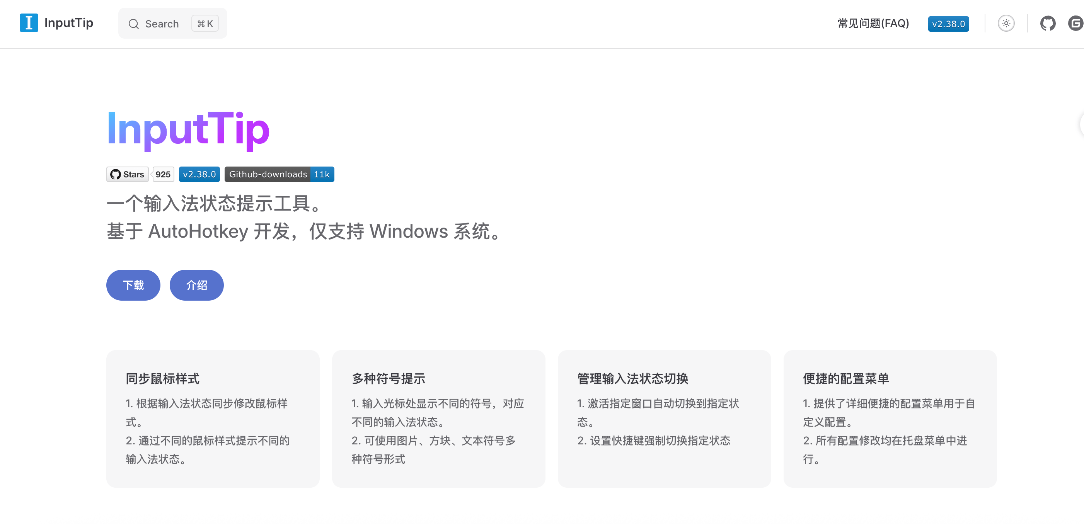Open the GitHub icon link
Screen dimensions: 1084x524
click(x=1047, y=23)
